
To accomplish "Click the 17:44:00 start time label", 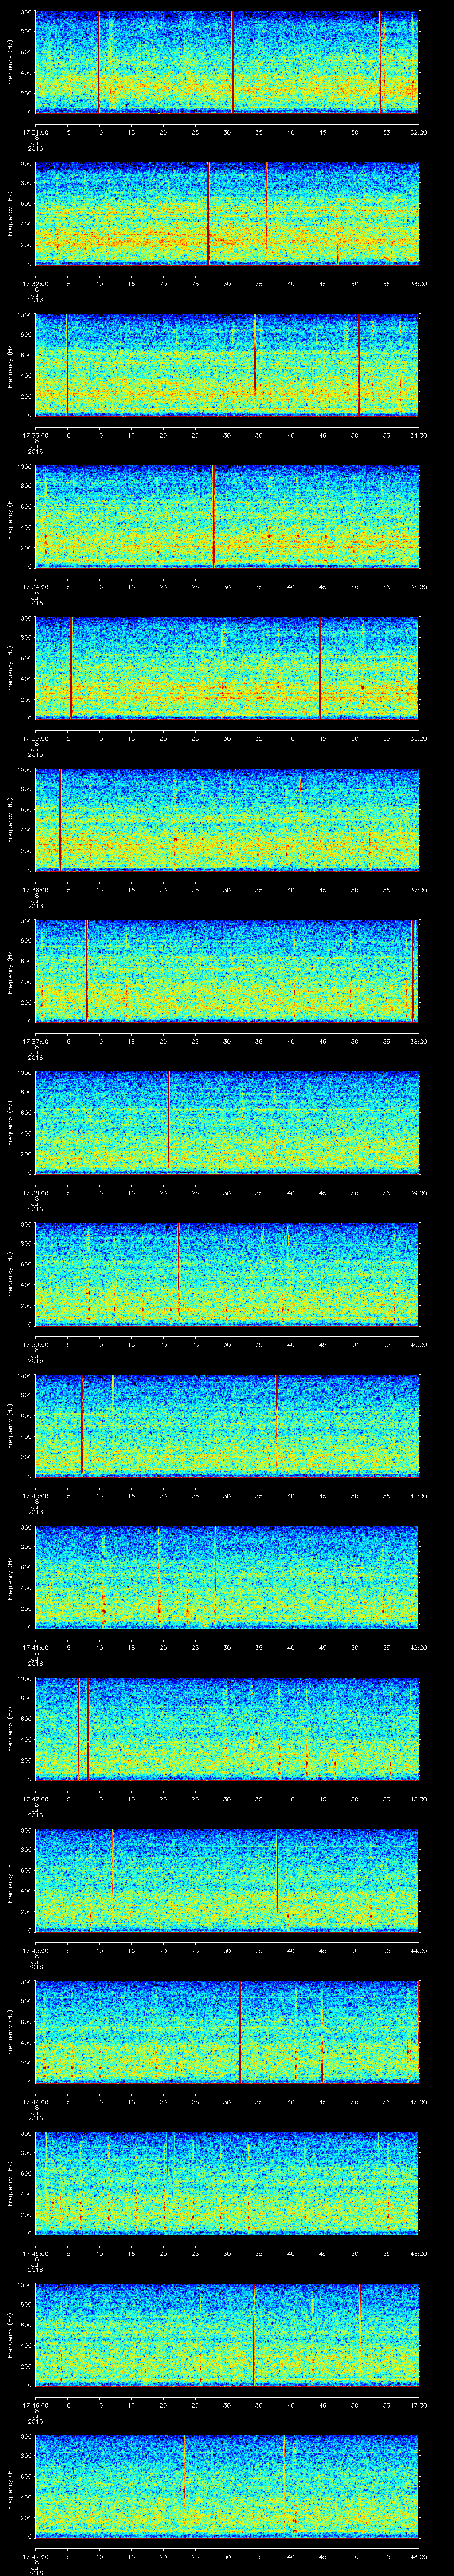I will [36, 2101].
